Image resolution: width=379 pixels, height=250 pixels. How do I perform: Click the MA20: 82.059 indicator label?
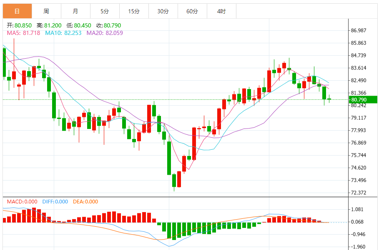click(105, 33)
